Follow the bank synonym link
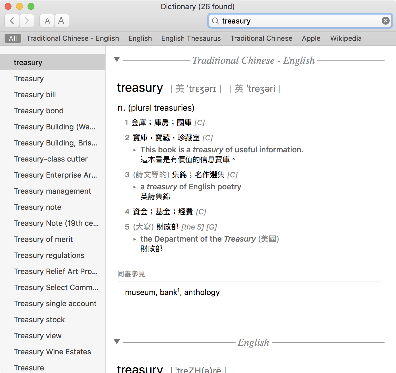Screen dimensions: 396x373 coord(168,292)
